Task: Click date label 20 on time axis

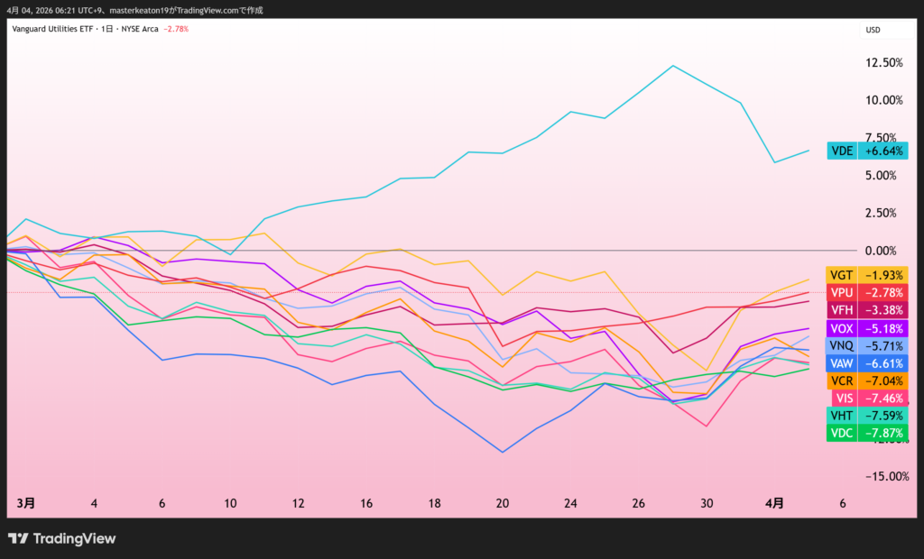Action: [502, 504]
